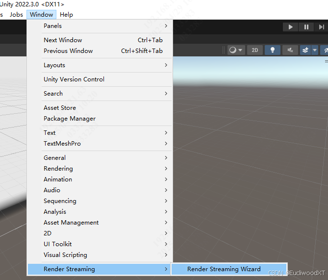Open the Window menu
The height and width of the screenshot is (280, 328).
[41, 15]
